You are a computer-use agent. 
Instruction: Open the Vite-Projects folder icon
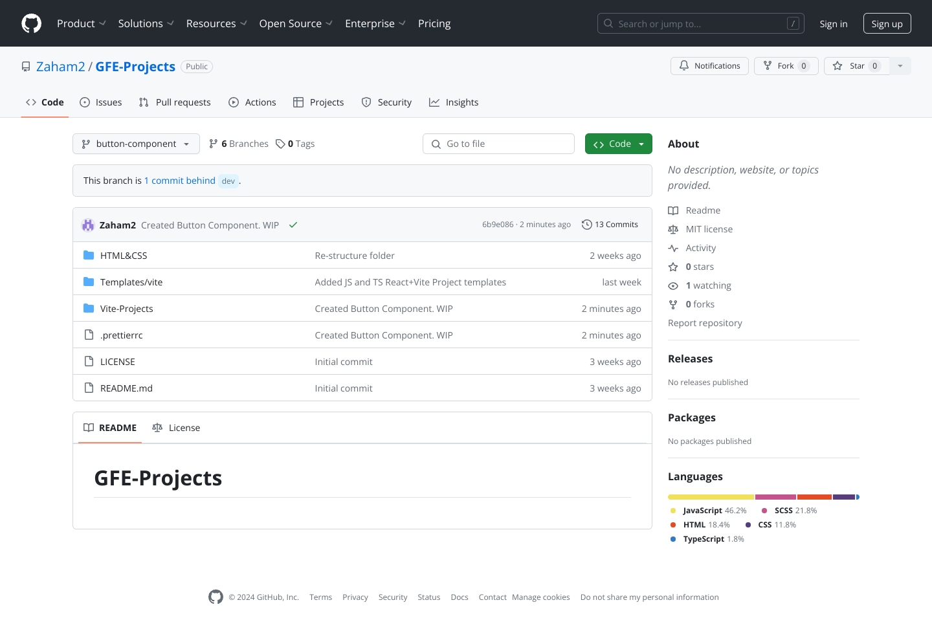89,309
